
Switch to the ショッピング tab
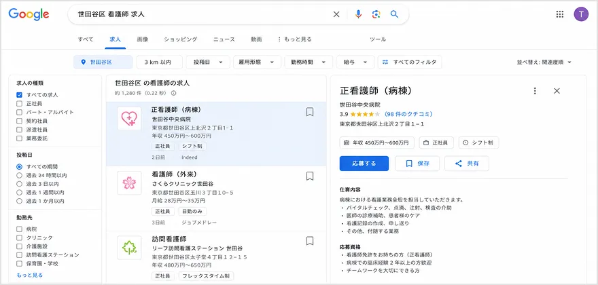[181, 39]
